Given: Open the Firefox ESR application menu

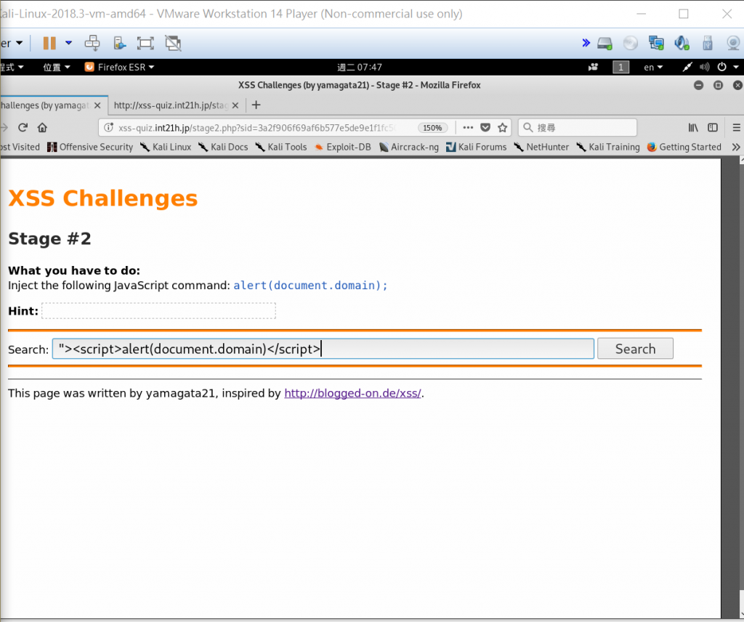Looking at the screenshot, I should coord(120,67).
